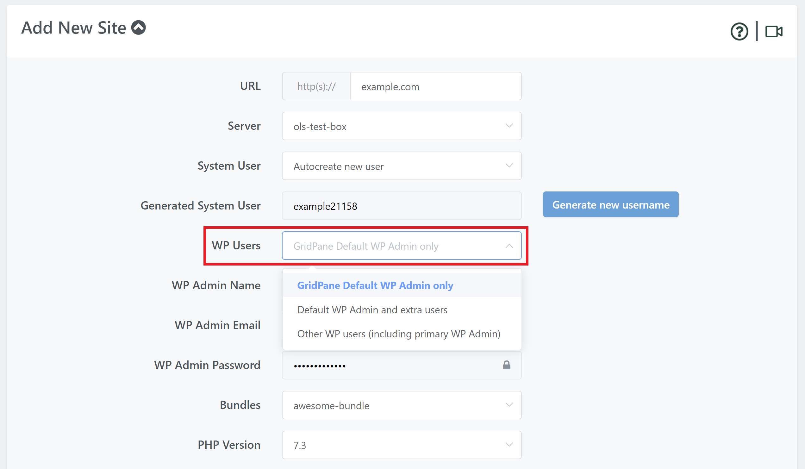Click the Server dropdown chevron
Image resolution: width=805 pixels, height=469 pixels.
pos(509,126)
